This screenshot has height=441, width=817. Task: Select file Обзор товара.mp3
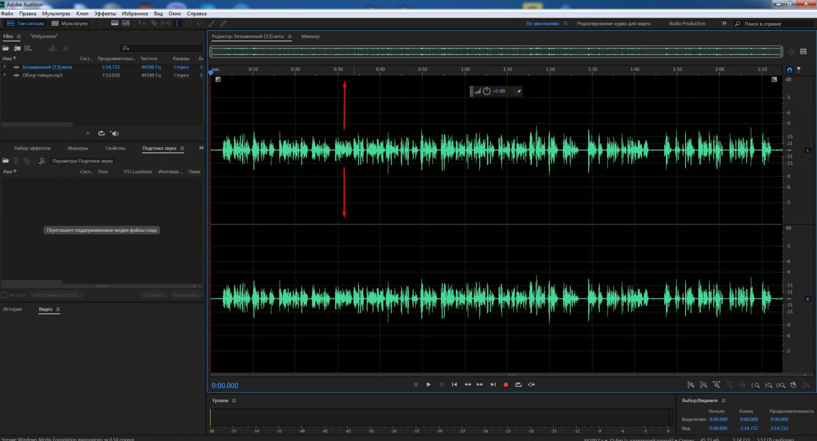[43, 75]
